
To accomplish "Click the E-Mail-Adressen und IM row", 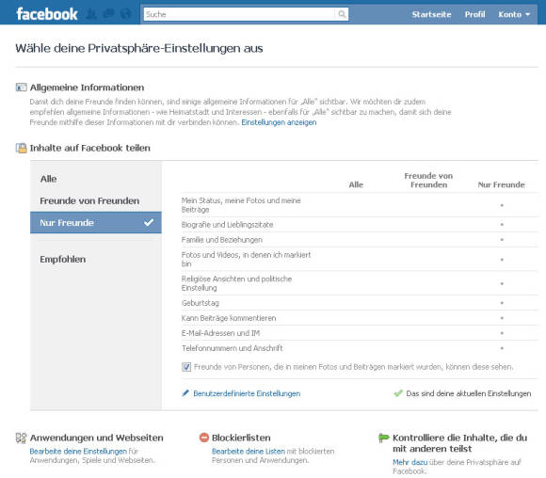I will point(360,333).
